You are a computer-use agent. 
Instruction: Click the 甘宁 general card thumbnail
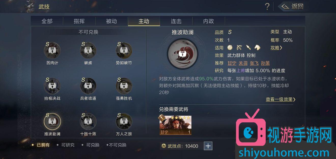click(x=175, y=125)
